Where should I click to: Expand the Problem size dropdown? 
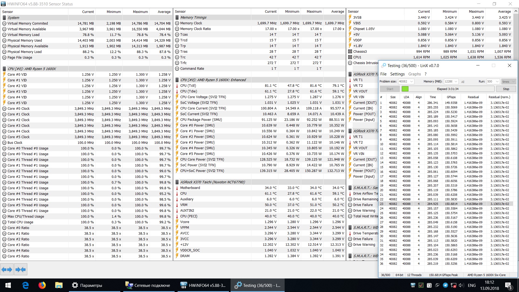(x=411, y=81)
